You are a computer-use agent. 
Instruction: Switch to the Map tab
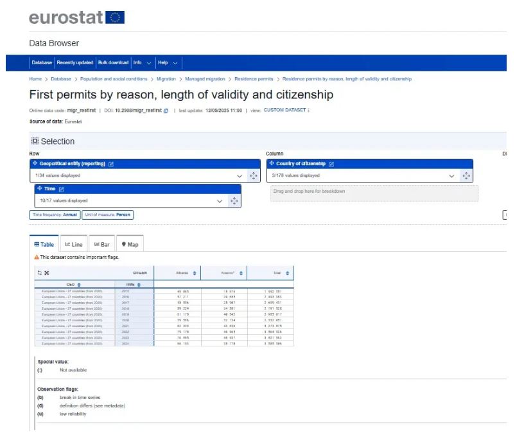130,244
